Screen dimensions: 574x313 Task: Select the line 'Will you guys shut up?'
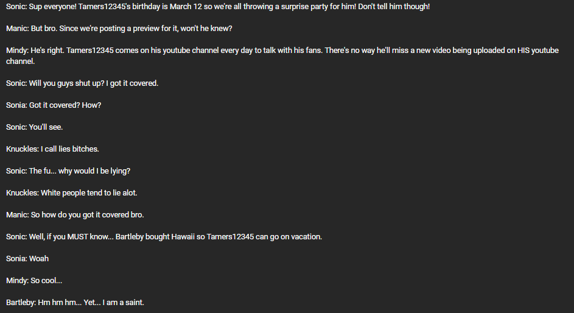[82, 83]
